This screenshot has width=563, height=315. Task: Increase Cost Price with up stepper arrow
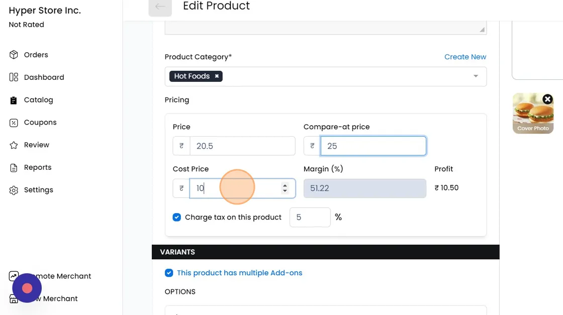coord(285,185)
